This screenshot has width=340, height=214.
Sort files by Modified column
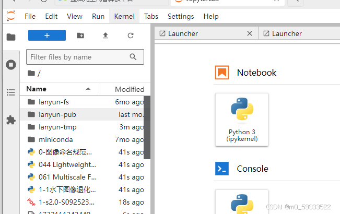tap(130, 89)
